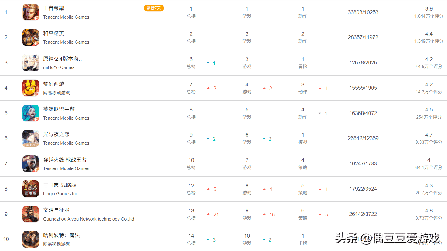The height and width of the screenshot is (251, 447).
Task: Click the 33808/10253 keyword value
Action: click(363, 12)
